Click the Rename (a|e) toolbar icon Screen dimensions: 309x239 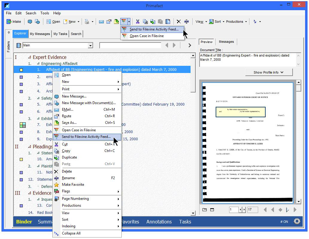[186, 21]
